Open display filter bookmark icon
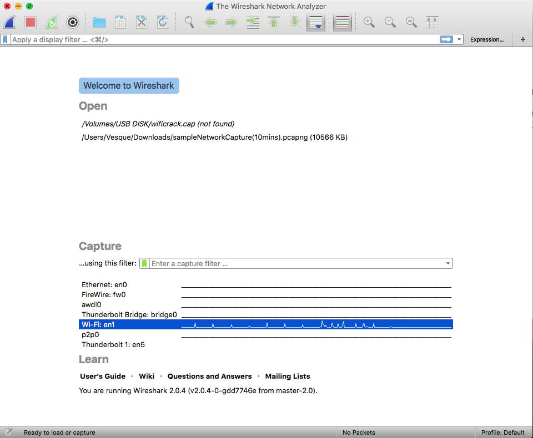Viewport: 533px width, 438px height. (5, 40)
